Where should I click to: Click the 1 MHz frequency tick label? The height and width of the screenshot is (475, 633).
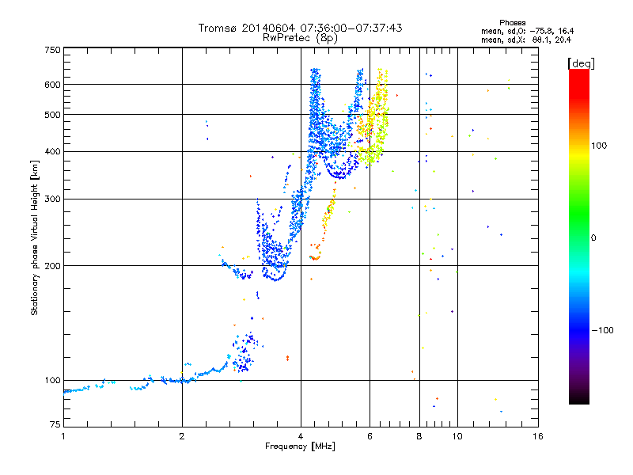[x=63, y=436]
